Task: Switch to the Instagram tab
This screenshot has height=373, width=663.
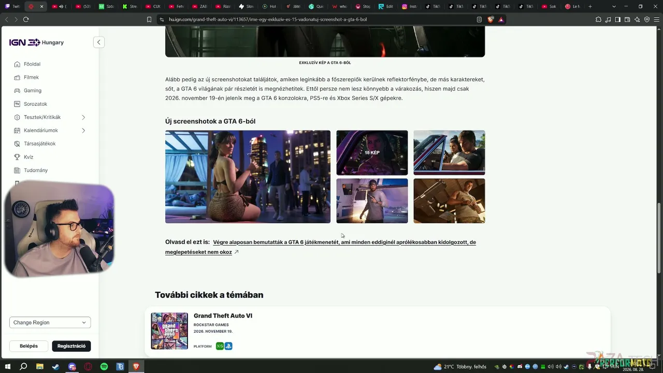Action: pyautogui.click(x=410, y=6)
